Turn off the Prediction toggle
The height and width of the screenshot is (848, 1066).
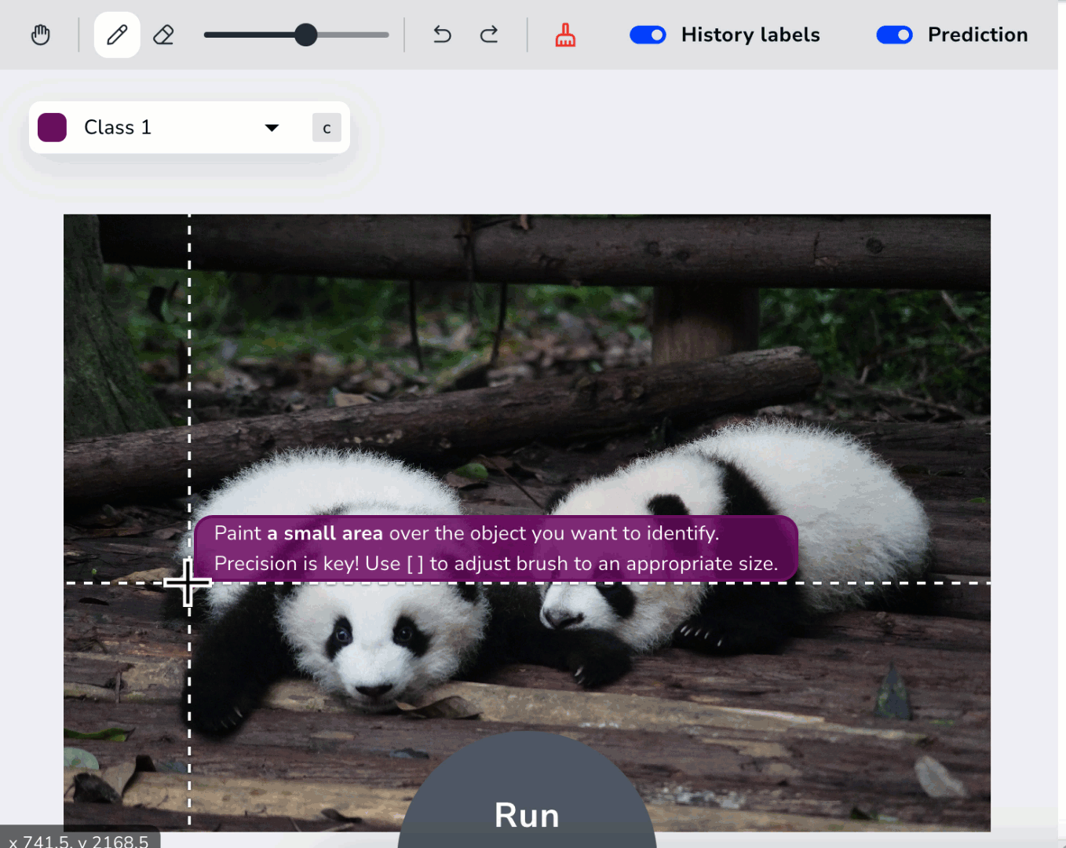tap(894, 35)
